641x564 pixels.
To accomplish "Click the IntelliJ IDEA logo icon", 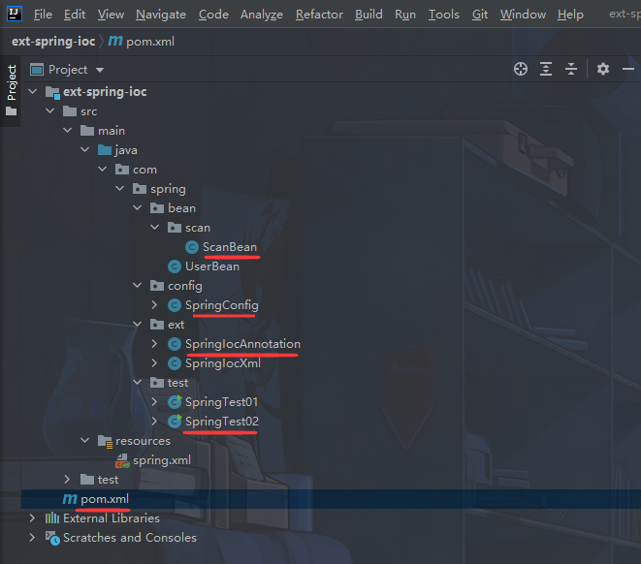I will pos(15,14).
